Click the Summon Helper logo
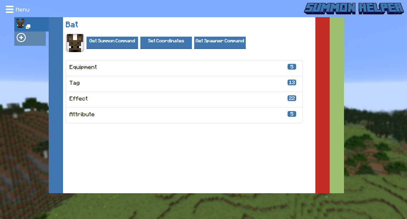Screen dimensions: 407x219 coord(354,9)
